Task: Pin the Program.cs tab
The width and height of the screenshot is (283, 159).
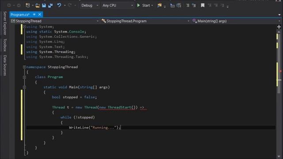Action: (34, 15)
